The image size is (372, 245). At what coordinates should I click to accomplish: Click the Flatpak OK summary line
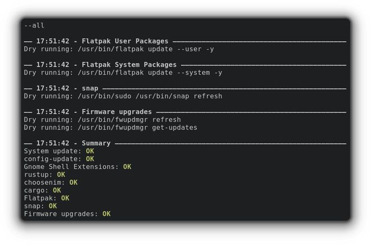46,198
